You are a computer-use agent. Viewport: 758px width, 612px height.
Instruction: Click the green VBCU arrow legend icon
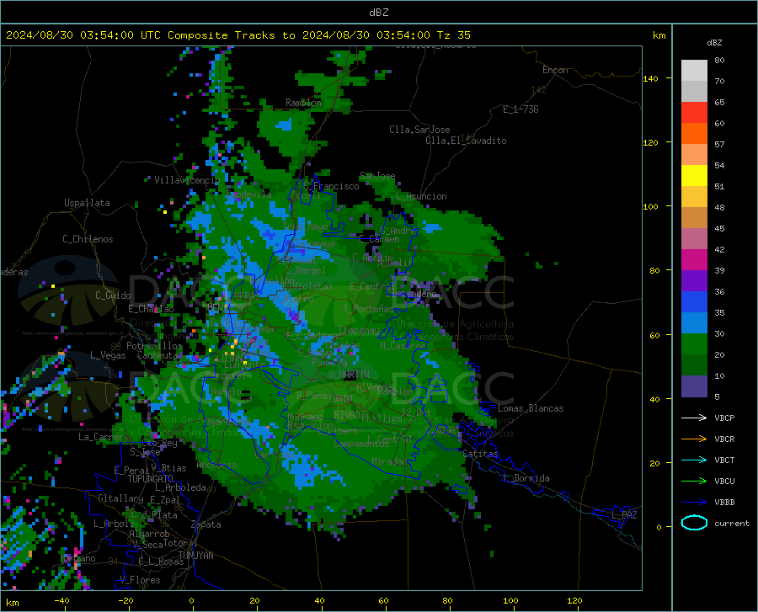(694, 481)
